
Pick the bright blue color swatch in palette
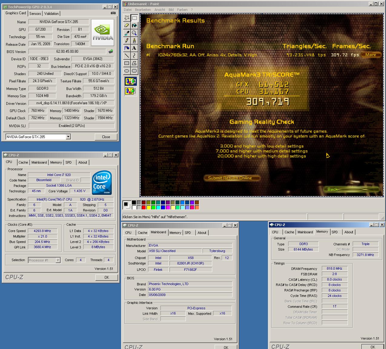pos(163,207)
